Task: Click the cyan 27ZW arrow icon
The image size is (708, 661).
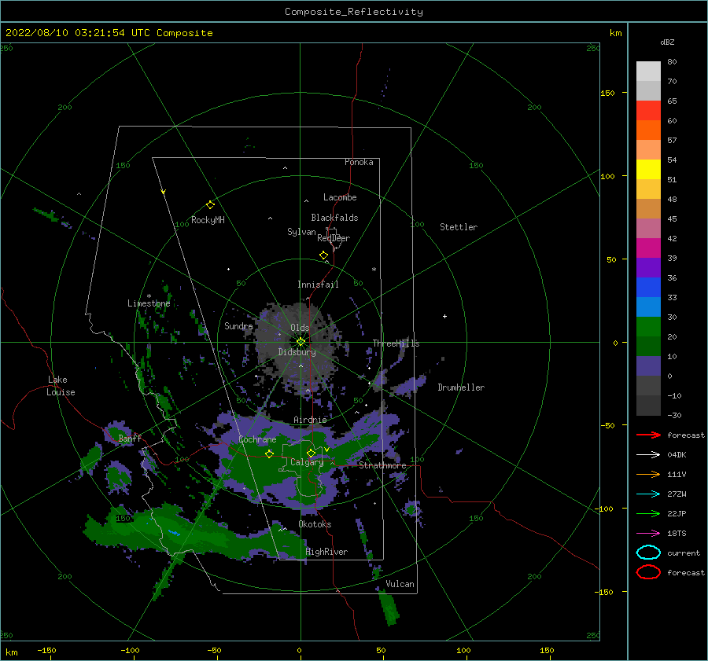Action: coord(648,494)
